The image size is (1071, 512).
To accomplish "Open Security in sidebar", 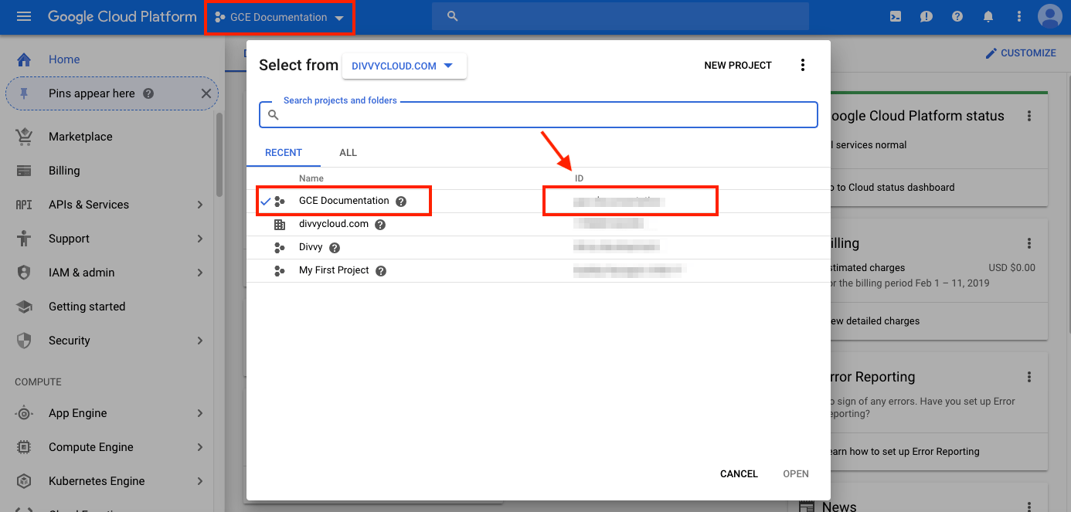I will (70, 341).
